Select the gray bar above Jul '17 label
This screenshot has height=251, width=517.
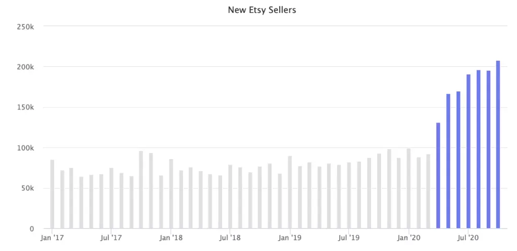pyautogui.click(x=112, y=198)
